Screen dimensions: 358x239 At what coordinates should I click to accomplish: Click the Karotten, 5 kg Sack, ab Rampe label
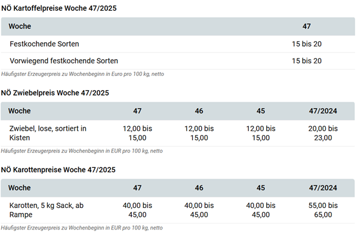pyautogui.click(x=47, y=210)
